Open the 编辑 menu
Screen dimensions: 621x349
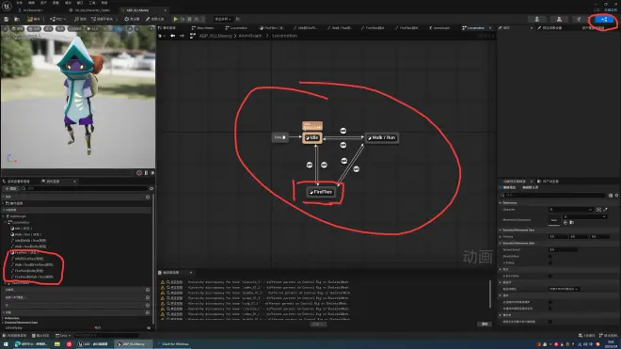32,3
